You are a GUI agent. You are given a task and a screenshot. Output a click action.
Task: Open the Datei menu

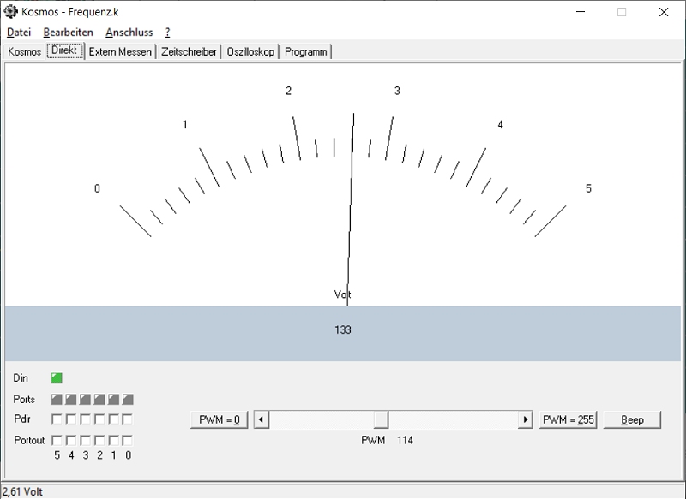(18, 33)
